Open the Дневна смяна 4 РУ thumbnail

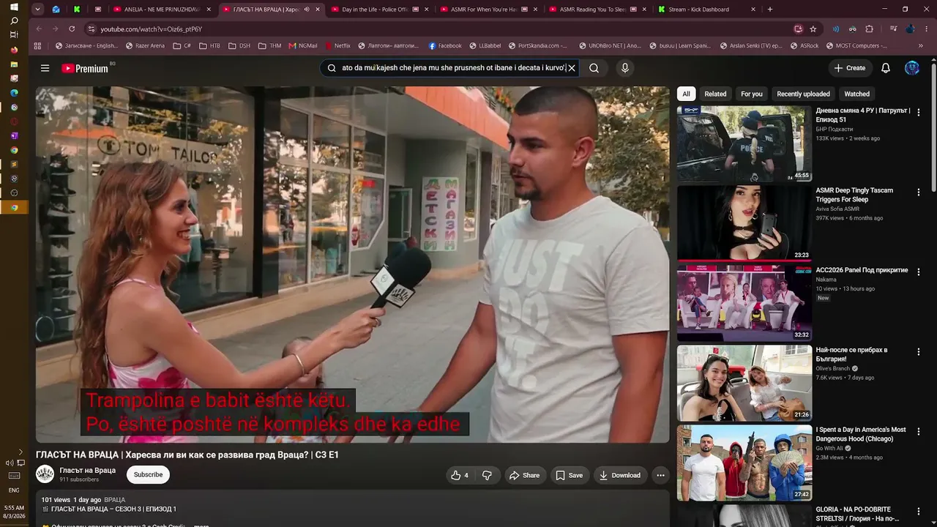click(x=744, y=143)
